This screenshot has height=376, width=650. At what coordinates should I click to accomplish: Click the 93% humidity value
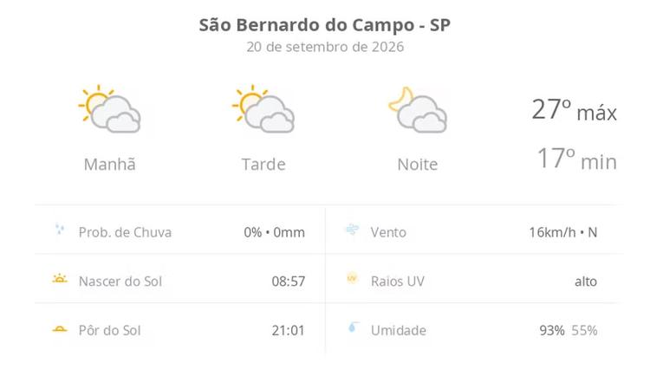click(x=552, y=330)
